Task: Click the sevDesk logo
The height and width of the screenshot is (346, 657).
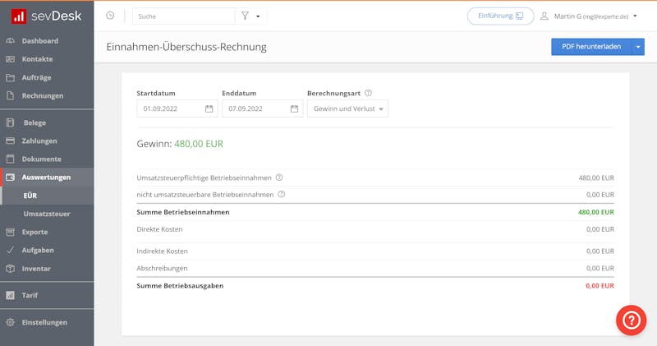Action: (x=47, y=16)
